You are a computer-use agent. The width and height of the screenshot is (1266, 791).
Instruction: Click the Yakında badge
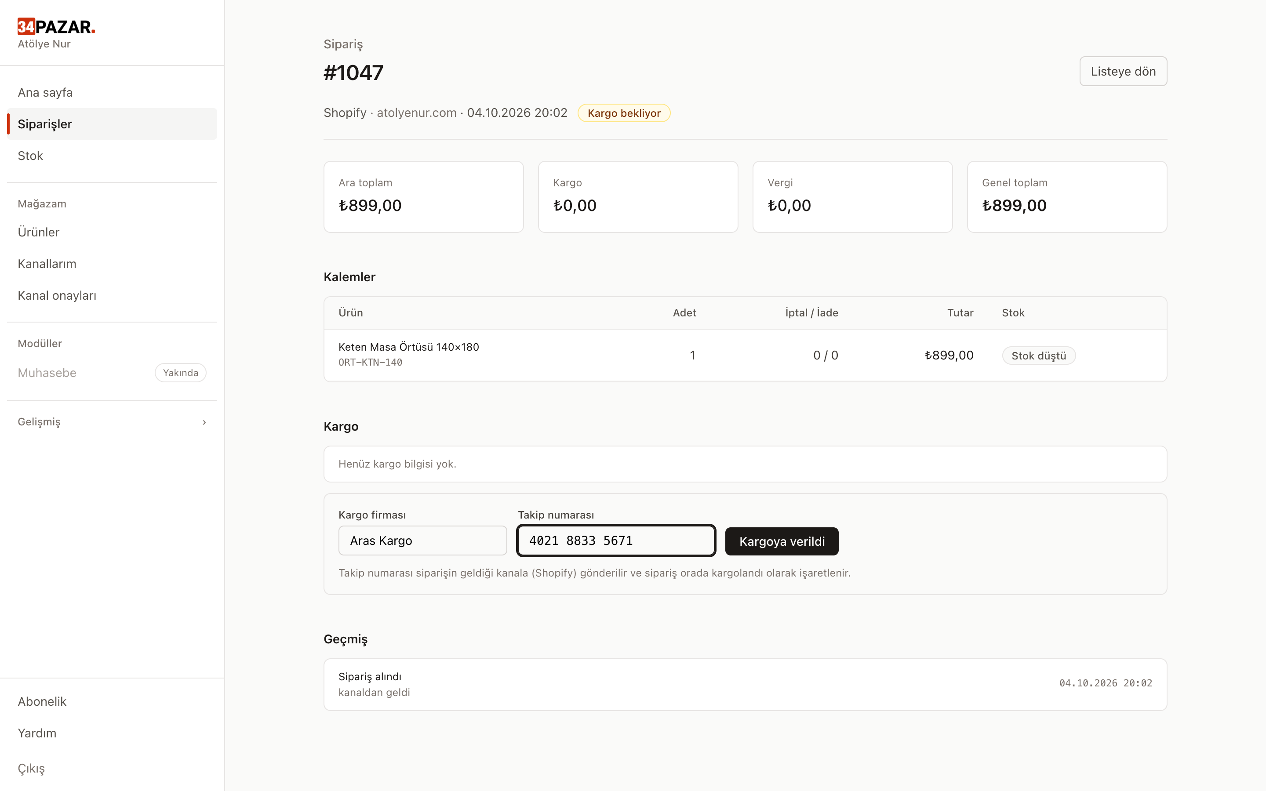[181, 373]
